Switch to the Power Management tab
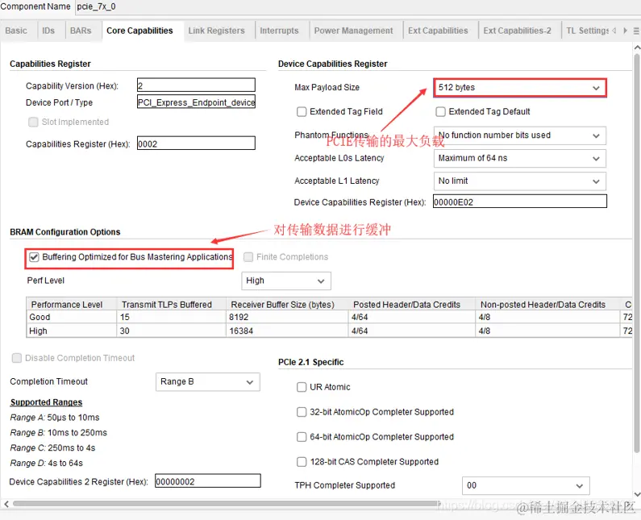The image size is (641, 520). pyautogui.click(x=354, y=31)
